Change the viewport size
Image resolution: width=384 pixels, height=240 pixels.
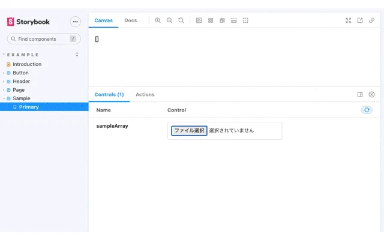pyautogui.click(x=222, y=20)
